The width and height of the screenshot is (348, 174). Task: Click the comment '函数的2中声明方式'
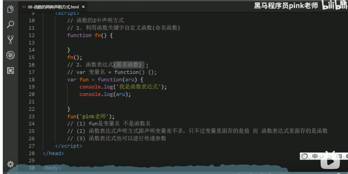coord(96,21)
